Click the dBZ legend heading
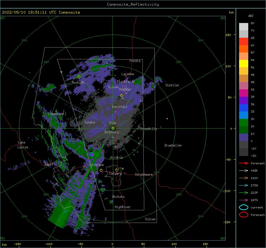The image size is (266, 248). [251, 16]
